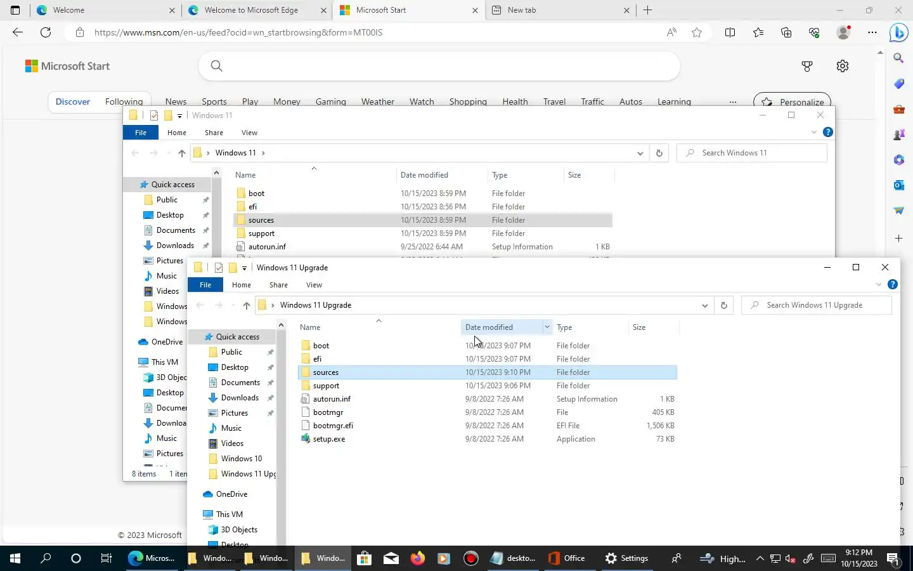The width and height of the screenshot is (913, 571).
Task: Show more MSN feed categories
Action: 733,102
